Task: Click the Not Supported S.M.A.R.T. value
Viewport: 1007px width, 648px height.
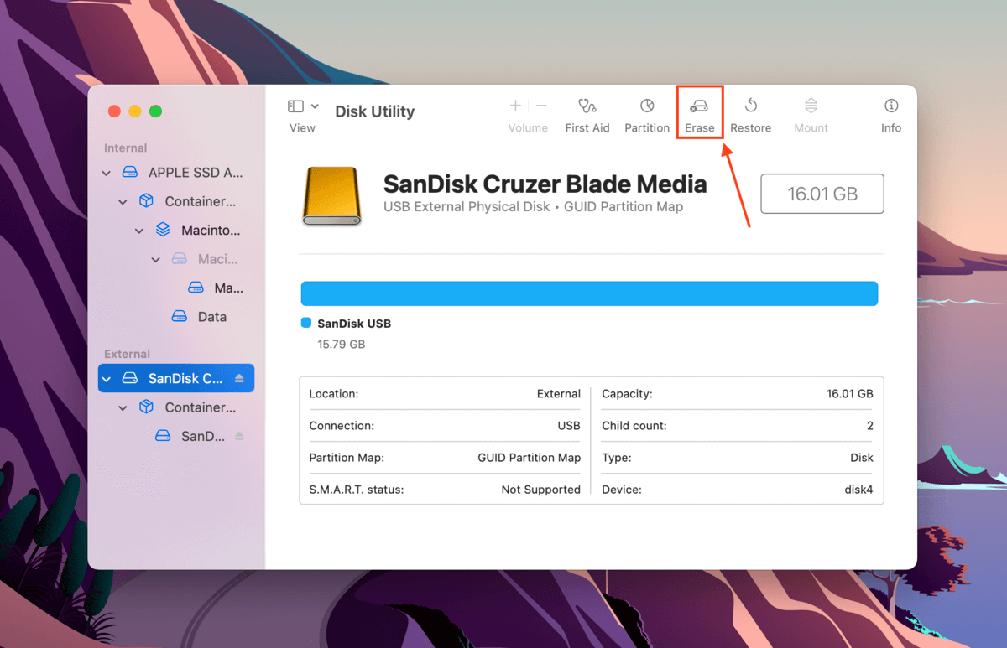Action: [x=540, y=490]
